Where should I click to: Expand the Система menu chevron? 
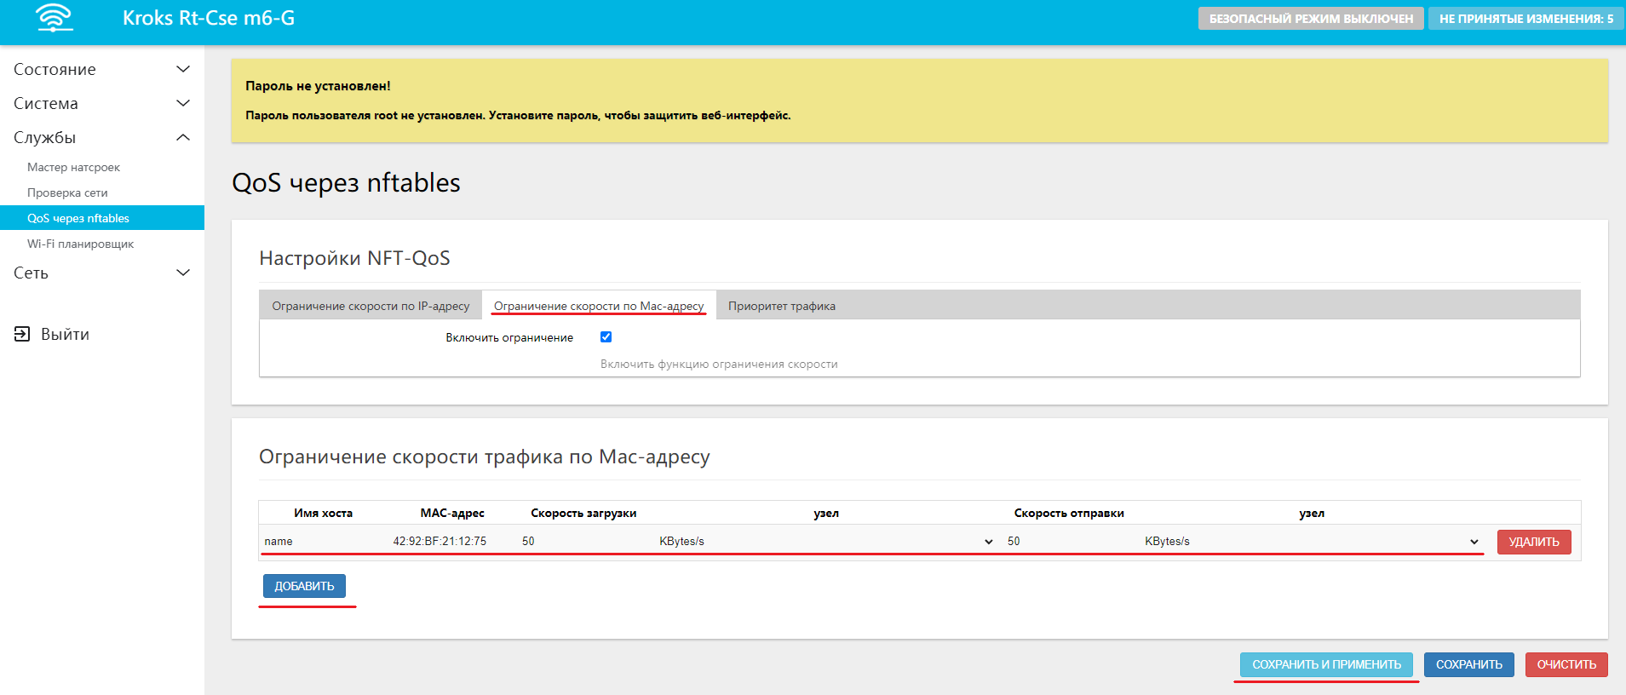(x=182, y=103)
